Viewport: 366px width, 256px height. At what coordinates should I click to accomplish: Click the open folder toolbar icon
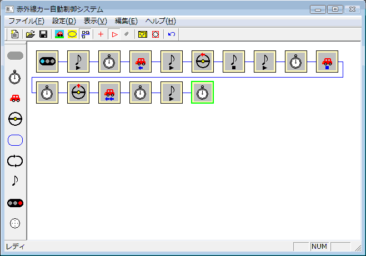(x=31, y=34)
